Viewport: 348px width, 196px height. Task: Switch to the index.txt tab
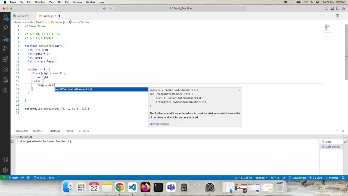click(23, 16)
